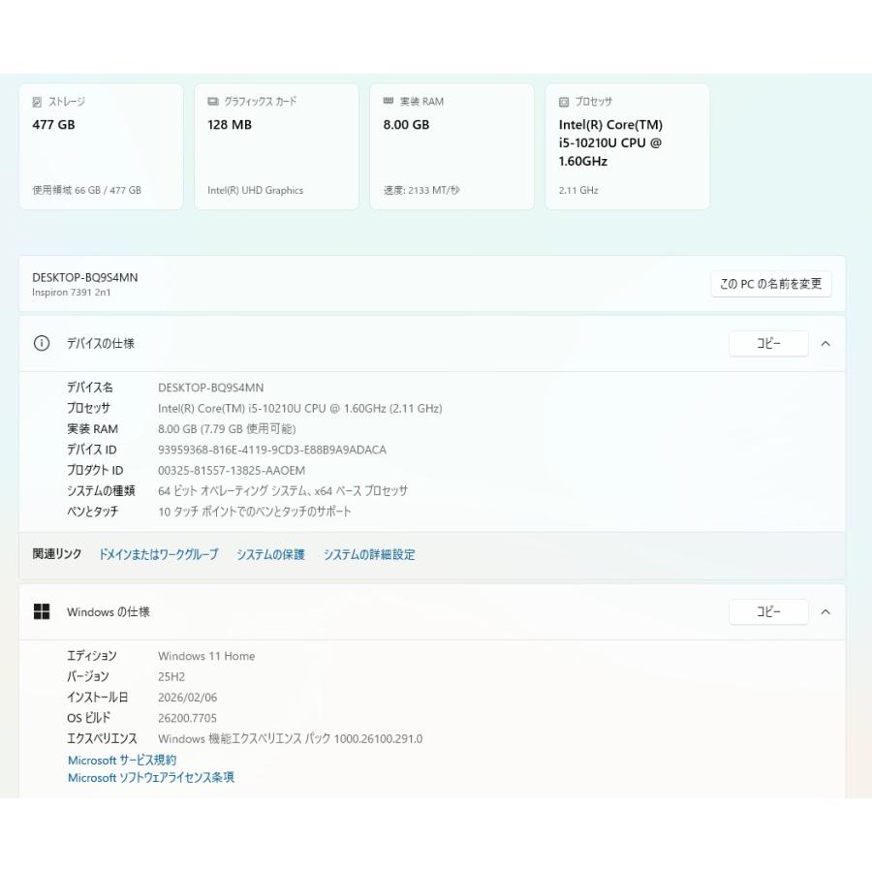Open Microsoft ソフトウェアライセンス条項 link

(x=151, y=777)
